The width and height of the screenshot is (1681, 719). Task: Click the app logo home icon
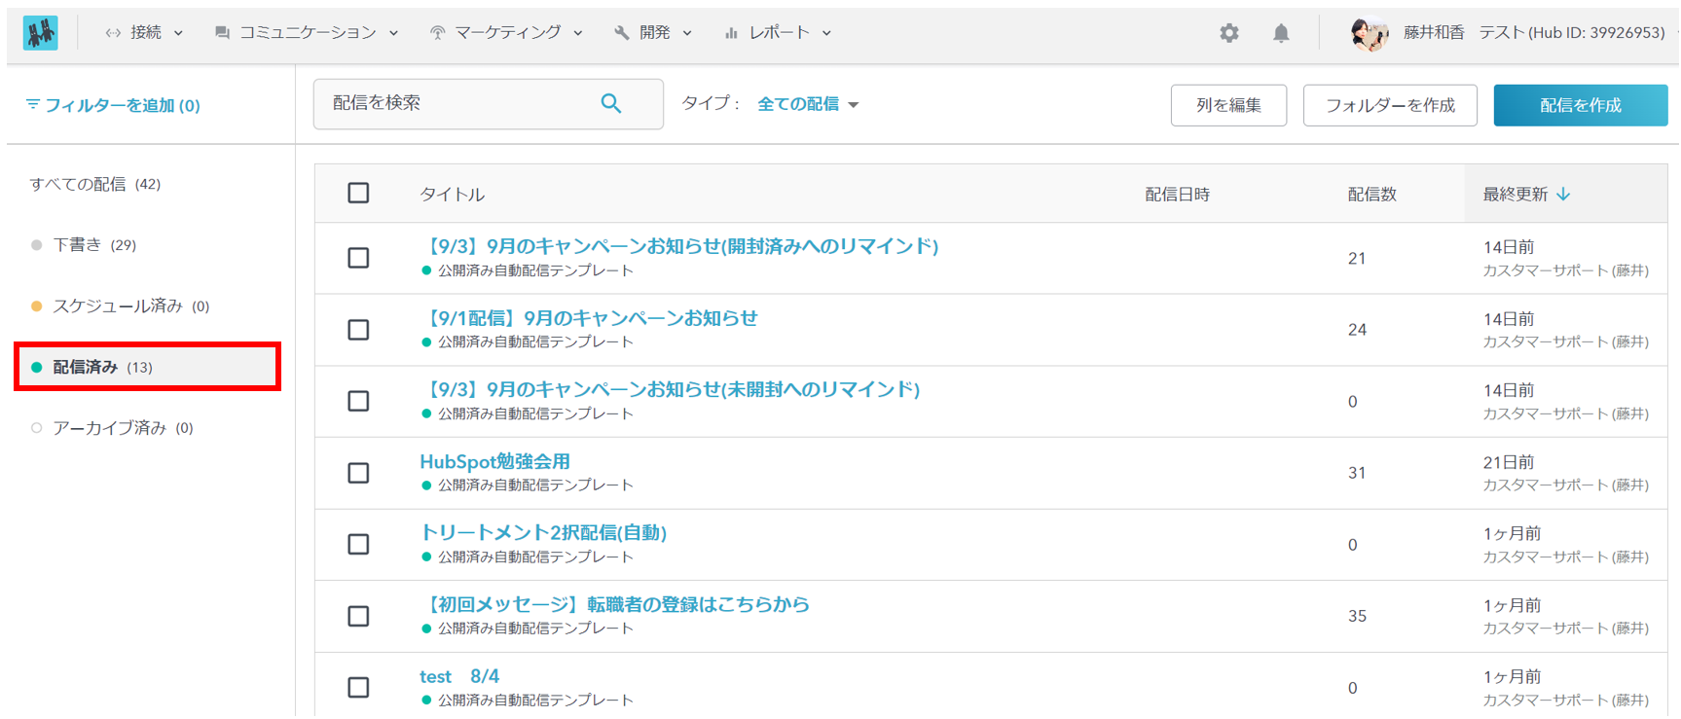tap(40, 33)
